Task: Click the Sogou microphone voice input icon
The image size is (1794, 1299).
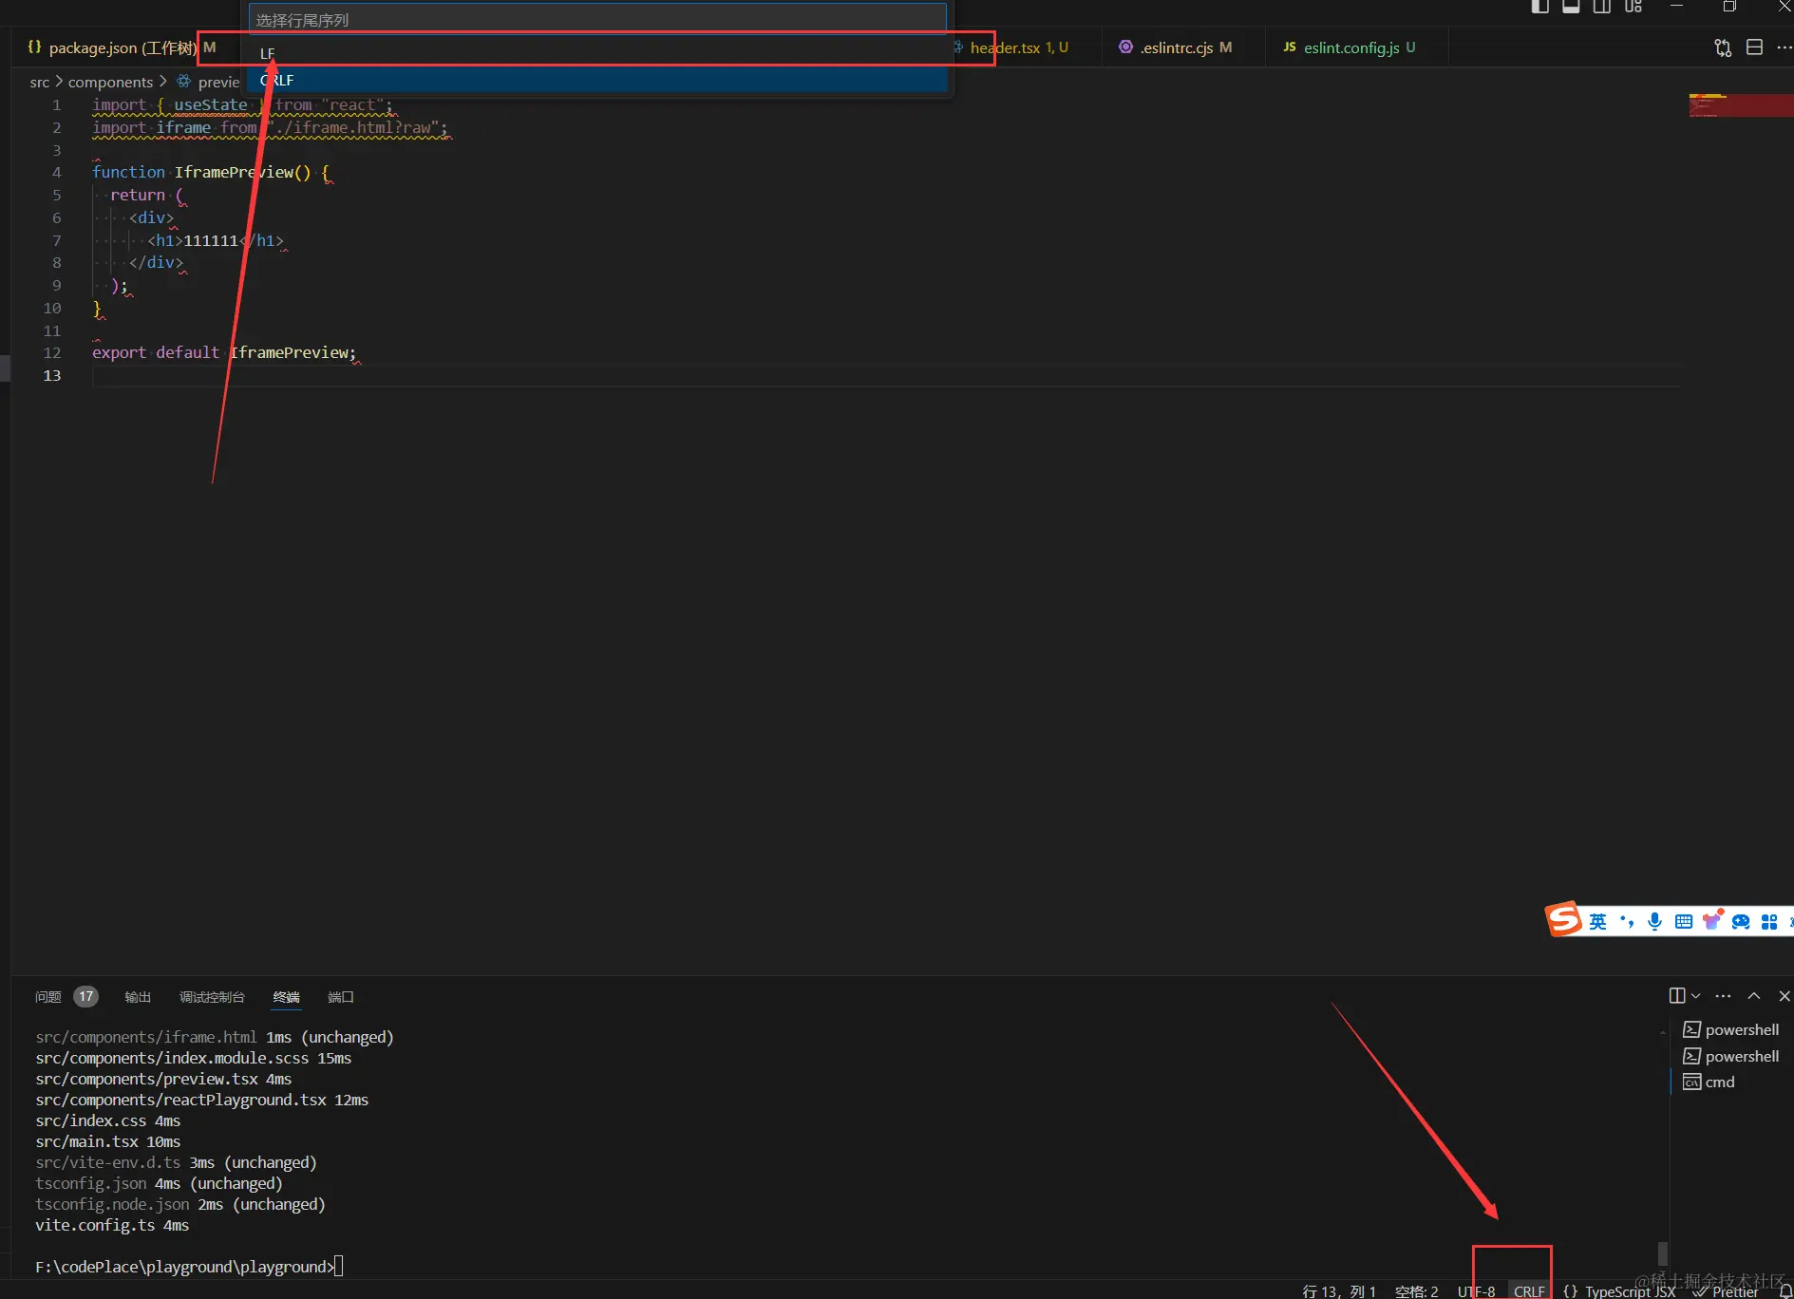Action: tap(1654, 921)
